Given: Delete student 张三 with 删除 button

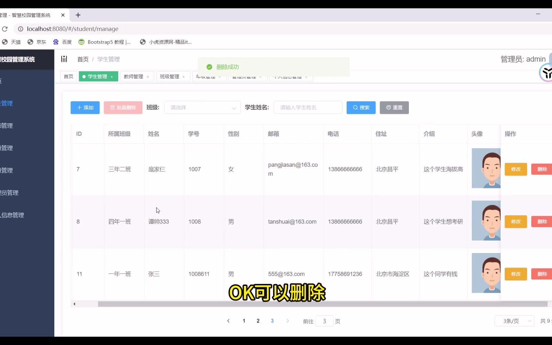Looking at the screenshot, I should point(541,274).
